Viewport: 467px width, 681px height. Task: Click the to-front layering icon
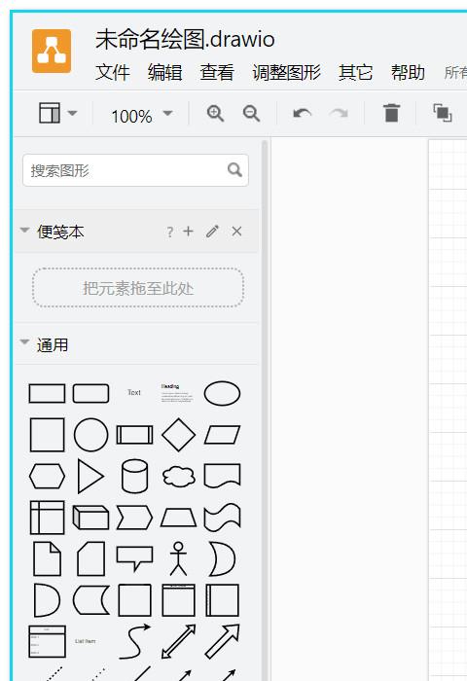[443, 113]
